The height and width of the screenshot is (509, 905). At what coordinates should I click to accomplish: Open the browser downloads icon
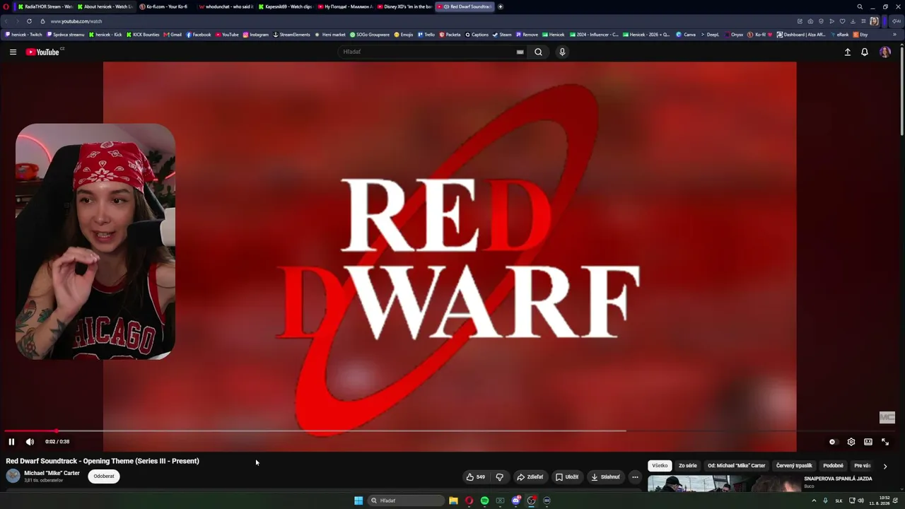pos(853,21)
